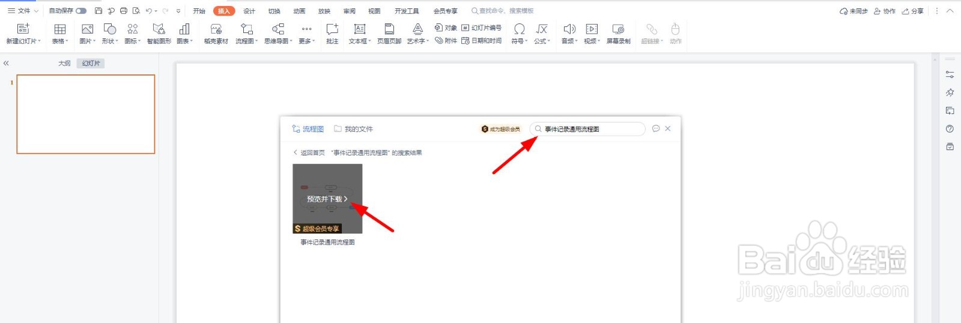The width and height of the screenshot is (961, 323).
Task: Open the 会员专享 ribbon tab
Action: pos(445,11)
